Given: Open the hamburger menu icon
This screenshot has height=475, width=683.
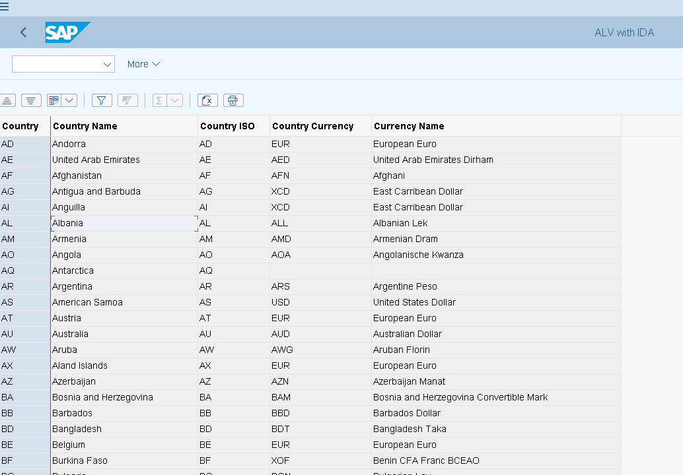Looking at the screenshot, I should tap(5, 7).
